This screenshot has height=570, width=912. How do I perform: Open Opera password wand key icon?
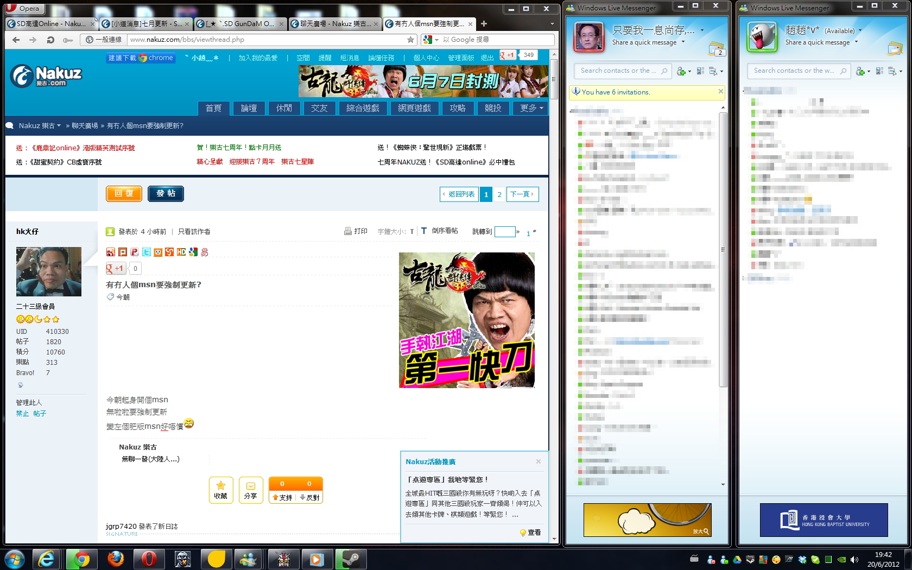(x=68, y=40)
